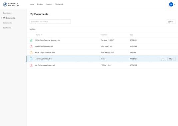This screenshot has height=126, width=178.
Task: Click the blue document icon for Meeting Checklist
Action: [31, 59]
